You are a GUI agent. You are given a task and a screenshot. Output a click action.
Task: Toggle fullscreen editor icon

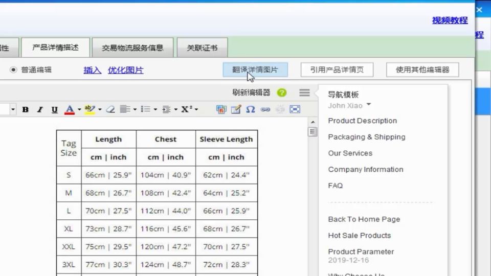click(x=295, y=109)
